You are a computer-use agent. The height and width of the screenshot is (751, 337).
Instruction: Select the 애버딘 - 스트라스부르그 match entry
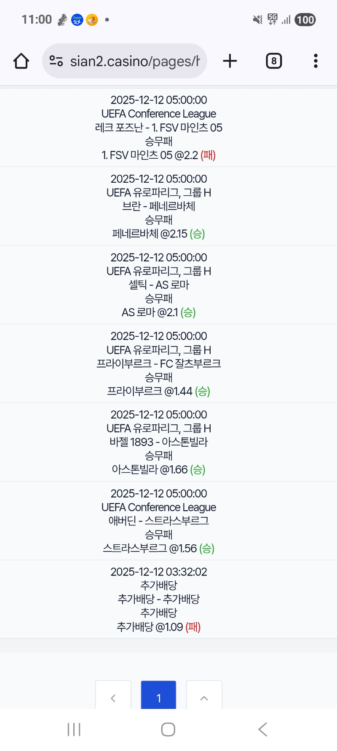tap(159, 521)
